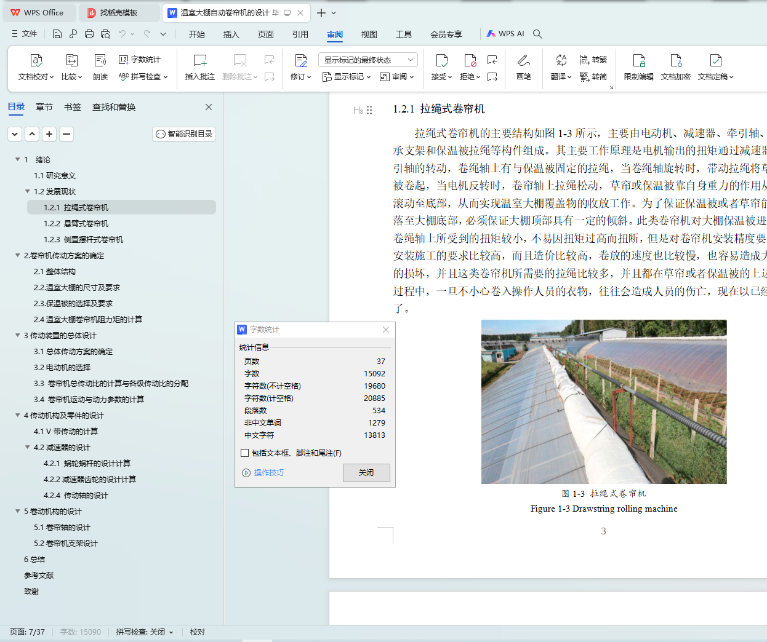Check 包括文本框、脚注和尾注 checkbox
Screen dimensions: 767x642
[x=245, y=453]
